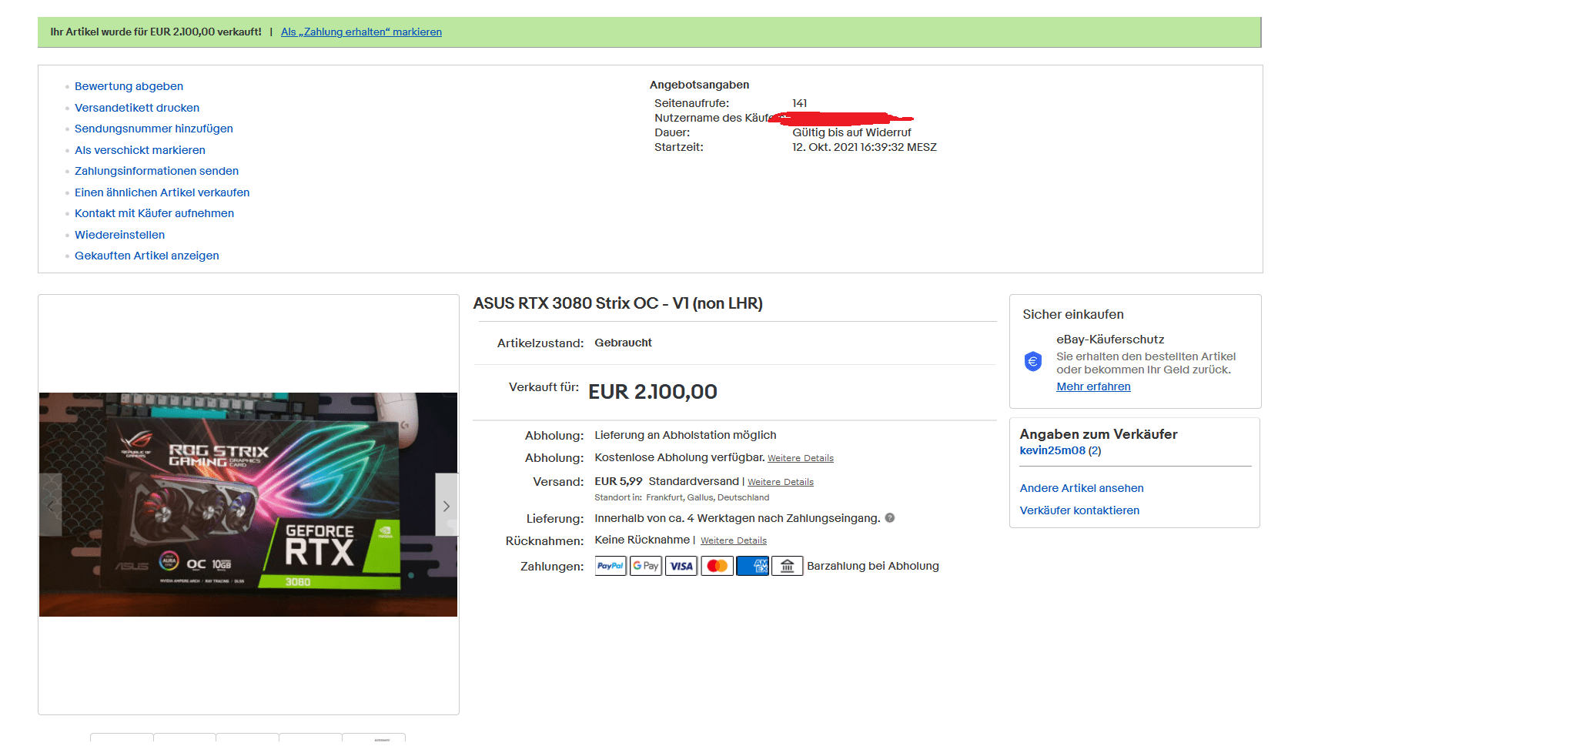Image resolution: width=1589 pixels, height=746 pixels.
Task: Open 'Weitere Details' for Versand
Action: [781, 482]
